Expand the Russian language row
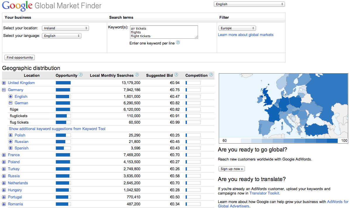The image size is (350, 208). pyautogui.click(x=11, y=142)
